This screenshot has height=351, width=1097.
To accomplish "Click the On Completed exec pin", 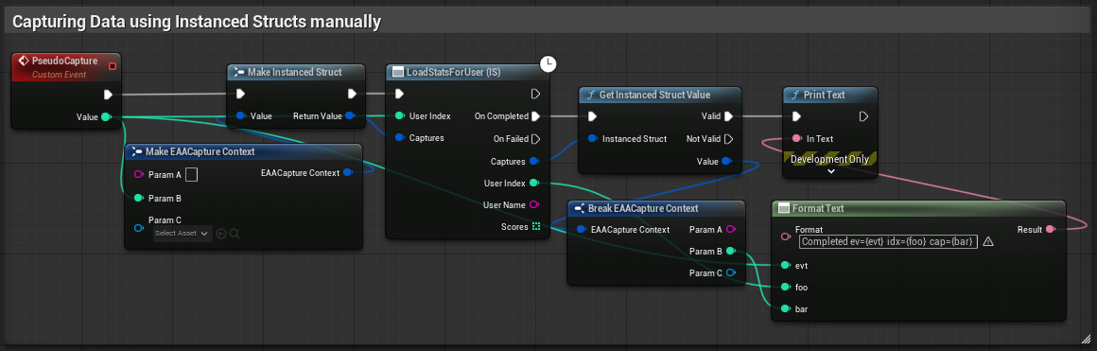I will [x=535, y=116].
